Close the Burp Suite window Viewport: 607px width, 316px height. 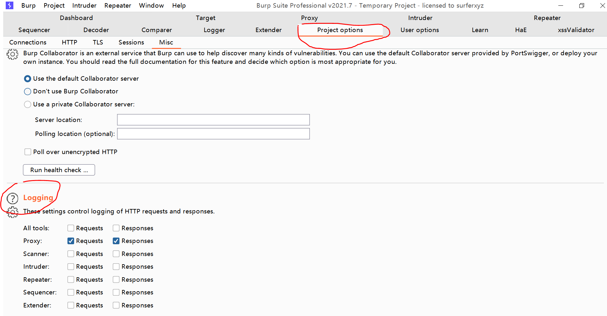602,5
